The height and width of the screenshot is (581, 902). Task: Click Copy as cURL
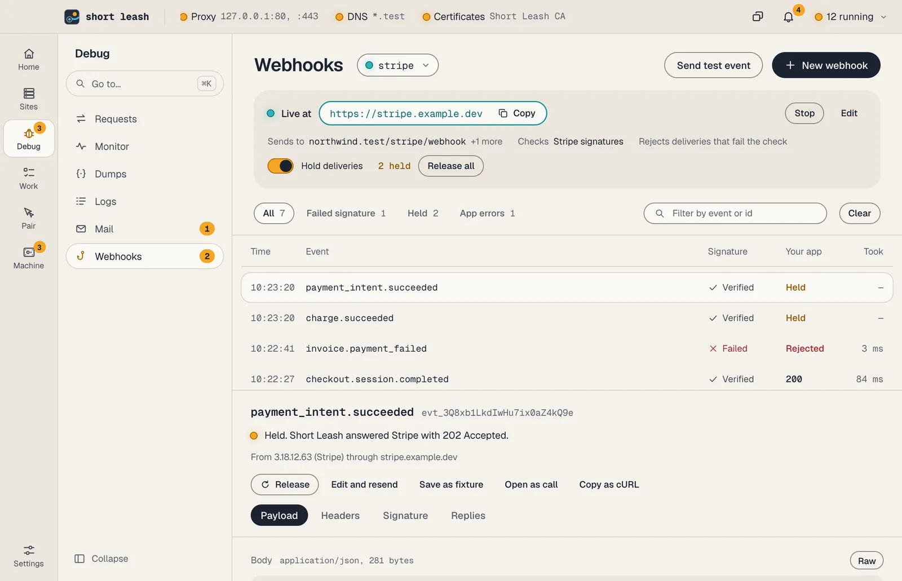pos(609,485)
